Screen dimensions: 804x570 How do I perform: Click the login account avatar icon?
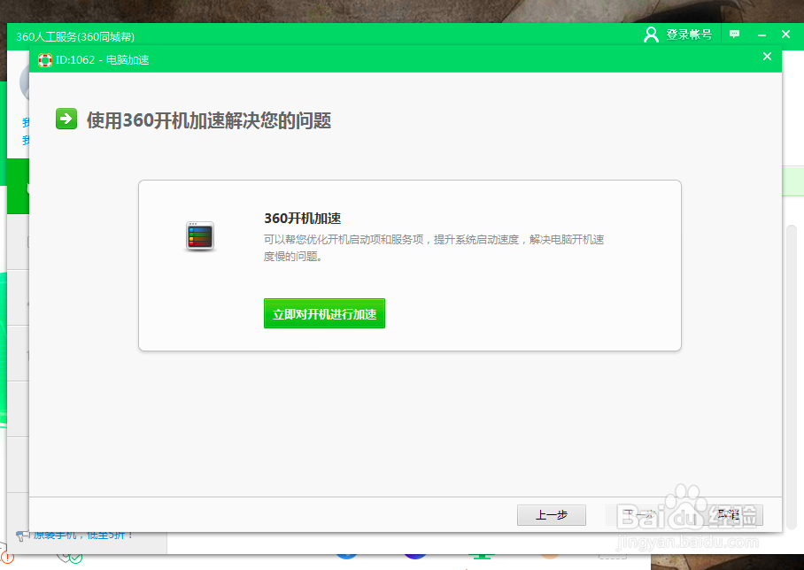click(x=651, y=34)
